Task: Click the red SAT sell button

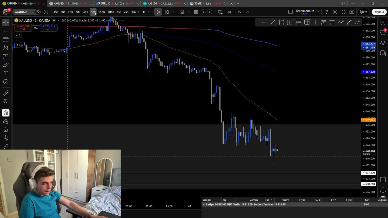Action: point(23,28)
